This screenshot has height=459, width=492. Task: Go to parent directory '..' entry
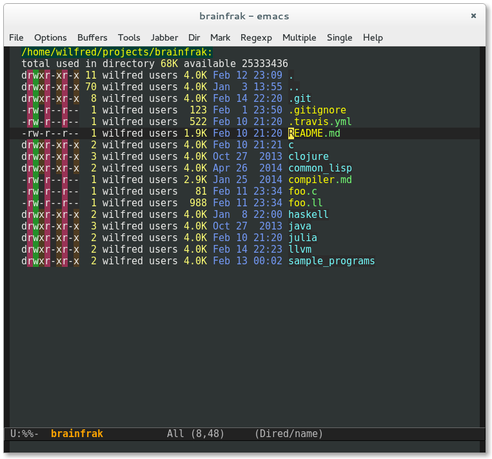tap(293, 87)
